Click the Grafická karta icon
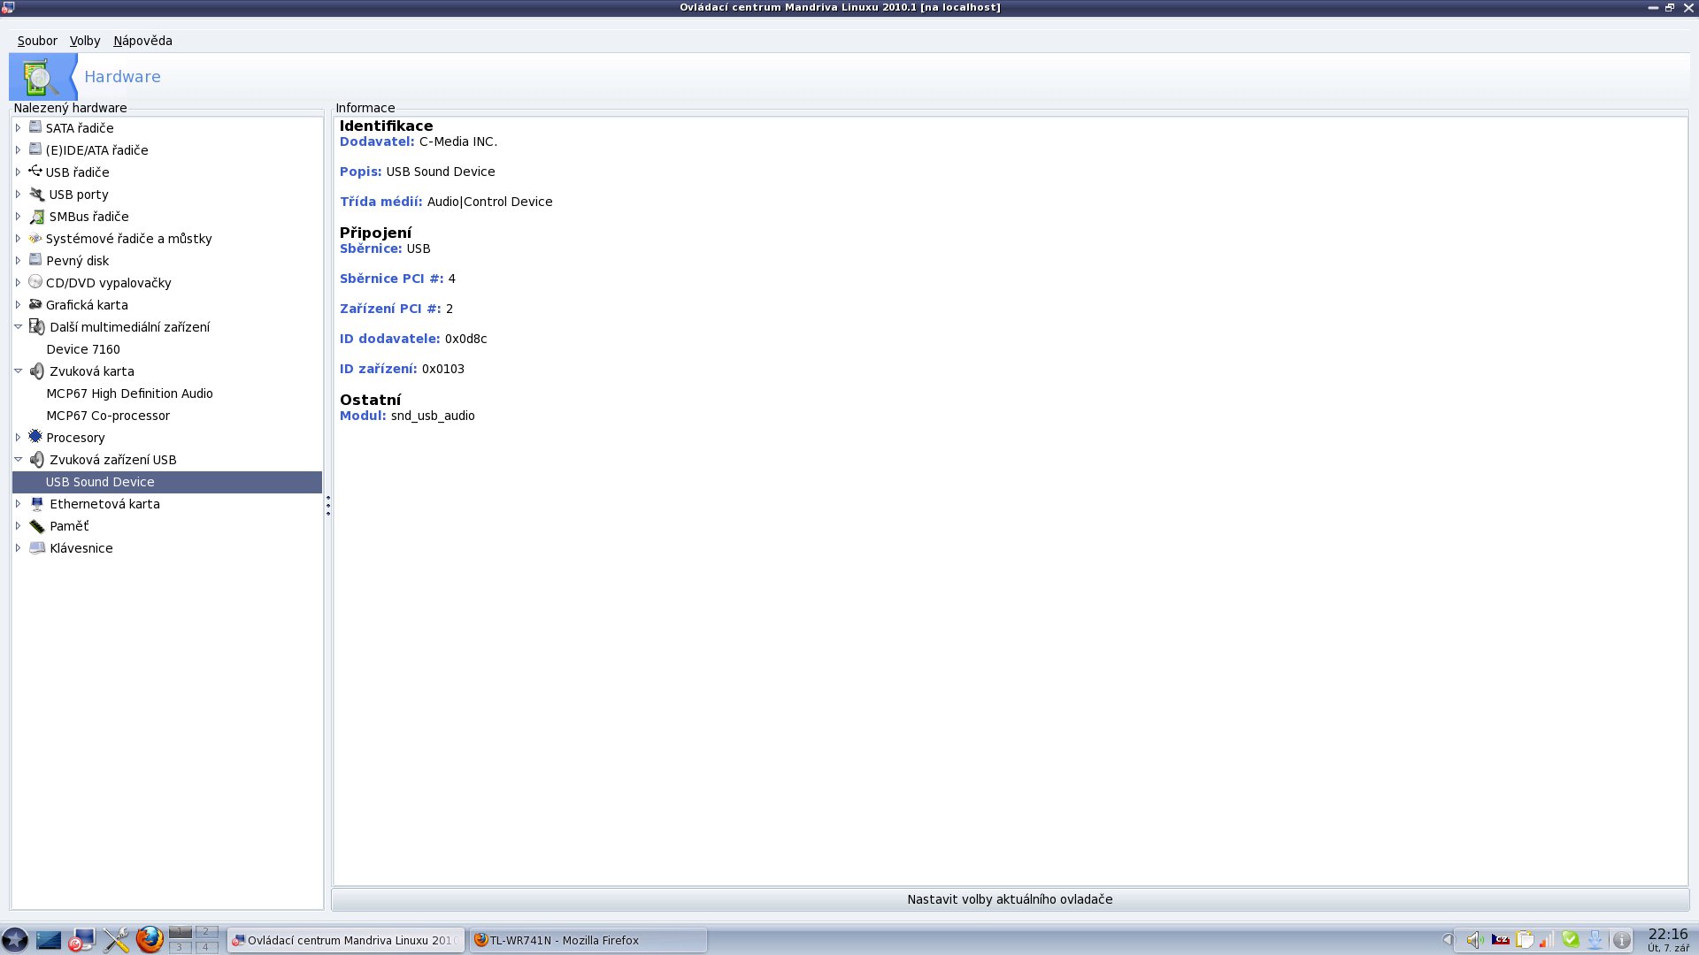Image resolution: width=1699 pixels, height=955 pixels. pyautogui.click(x=35, y=304)
